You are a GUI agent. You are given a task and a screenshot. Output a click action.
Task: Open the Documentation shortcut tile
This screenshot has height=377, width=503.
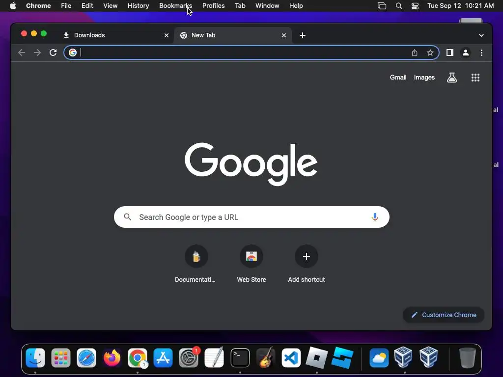pyautogui.click(x=196, y=264)
